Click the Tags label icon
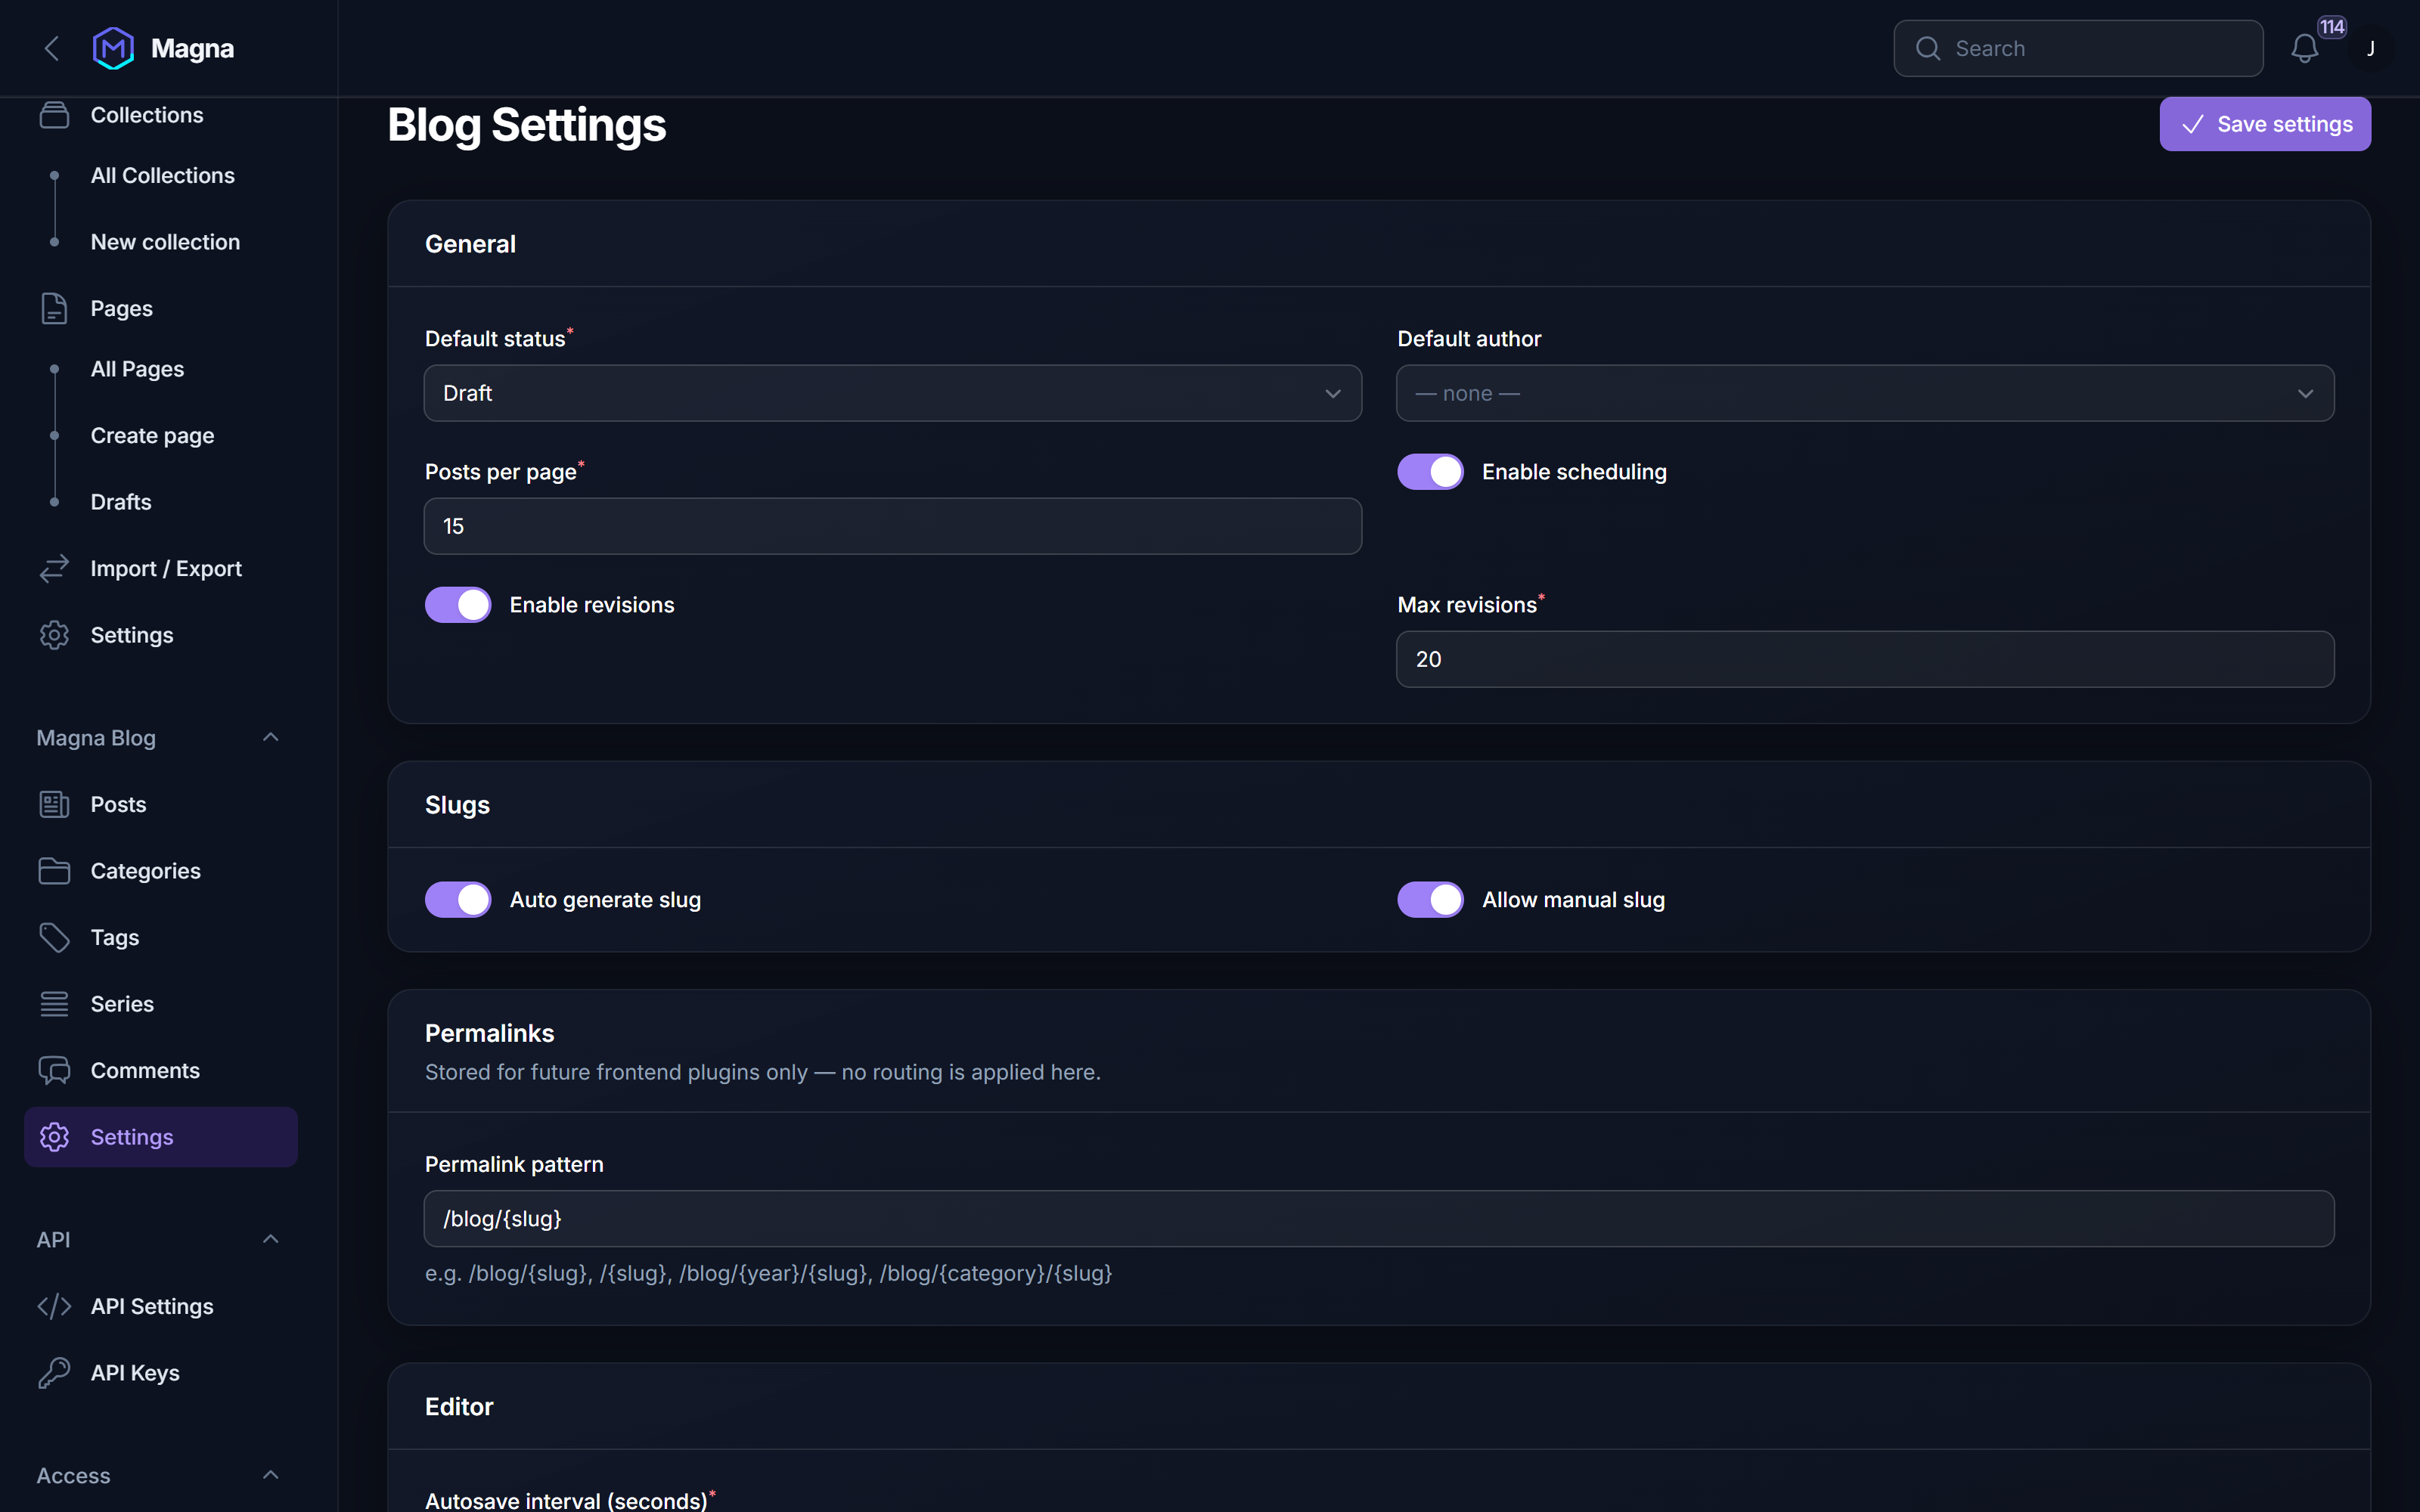This screenshot has width=2420, height=1512. pos(54,937)
